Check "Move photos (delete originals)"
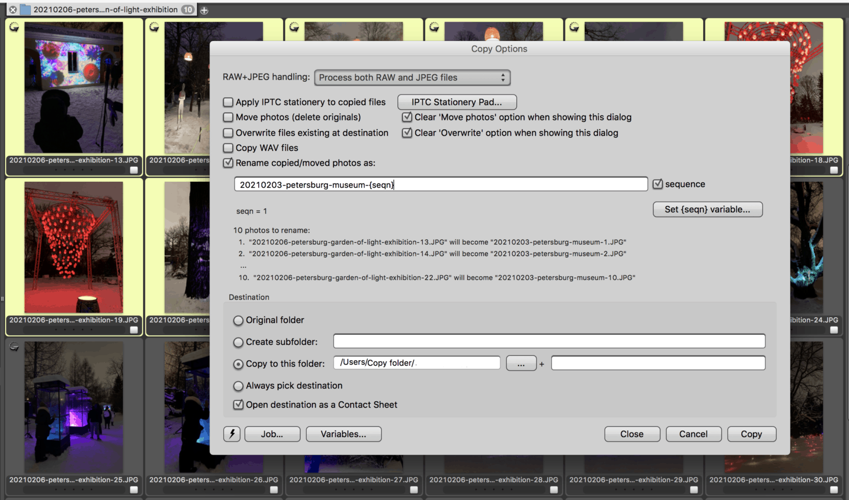Screen dimensions: 849x500 coord(228,117)
